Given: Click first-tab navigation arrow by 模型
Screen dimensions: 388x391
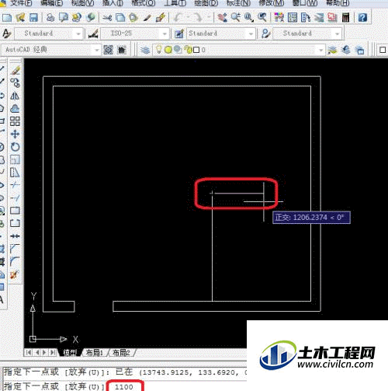Looking at the screenshot, I should (29, 352).
